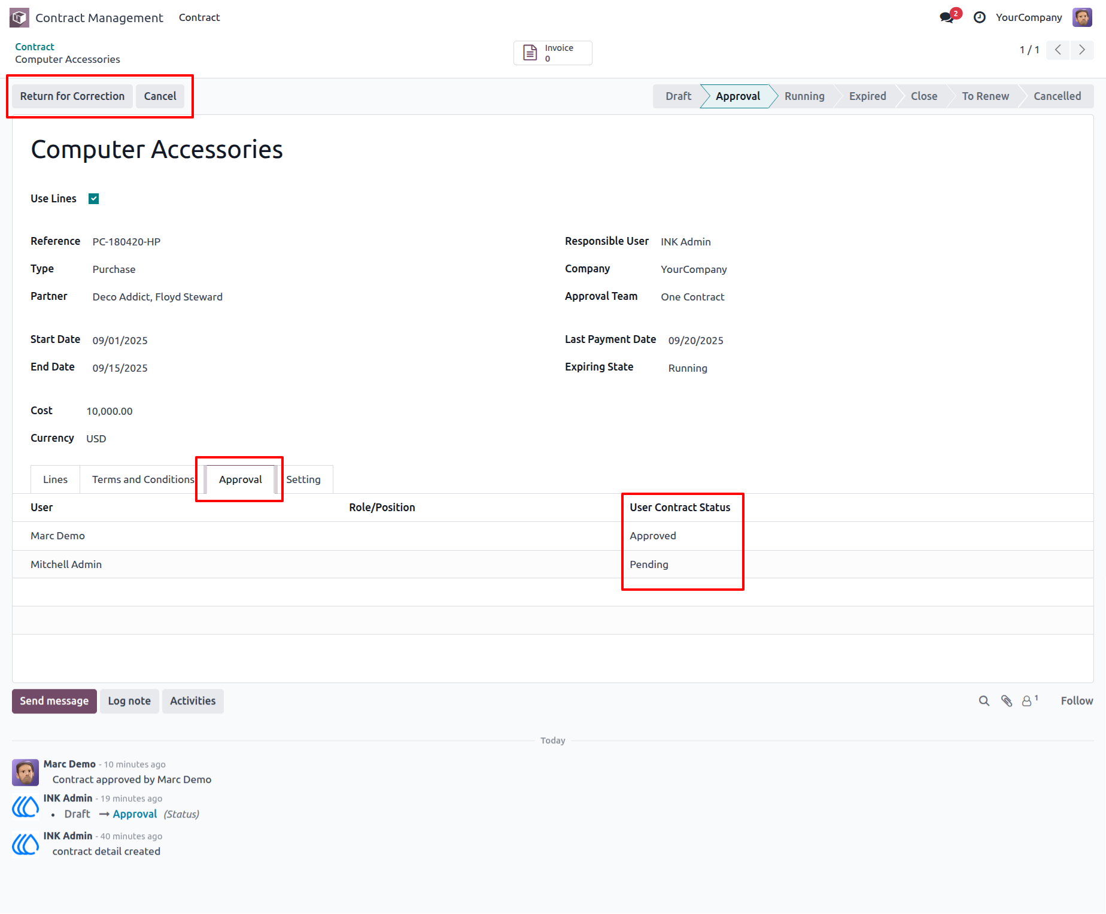Follow this contract record
The width and height of the screenshot is (1106, 914).
point(1077,701)
